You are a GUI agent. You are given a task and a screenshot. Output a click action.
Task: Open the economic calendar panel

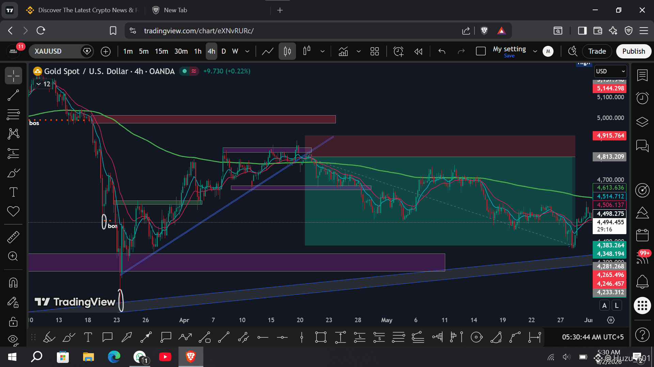(642, 235)
